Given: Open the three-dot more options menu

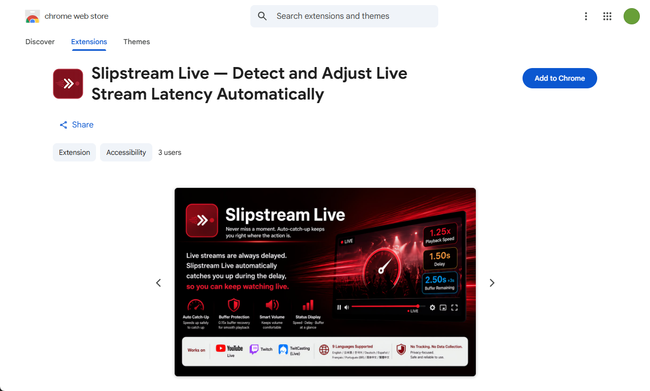Looking at the screenshot, I should [x=586, y=16].
